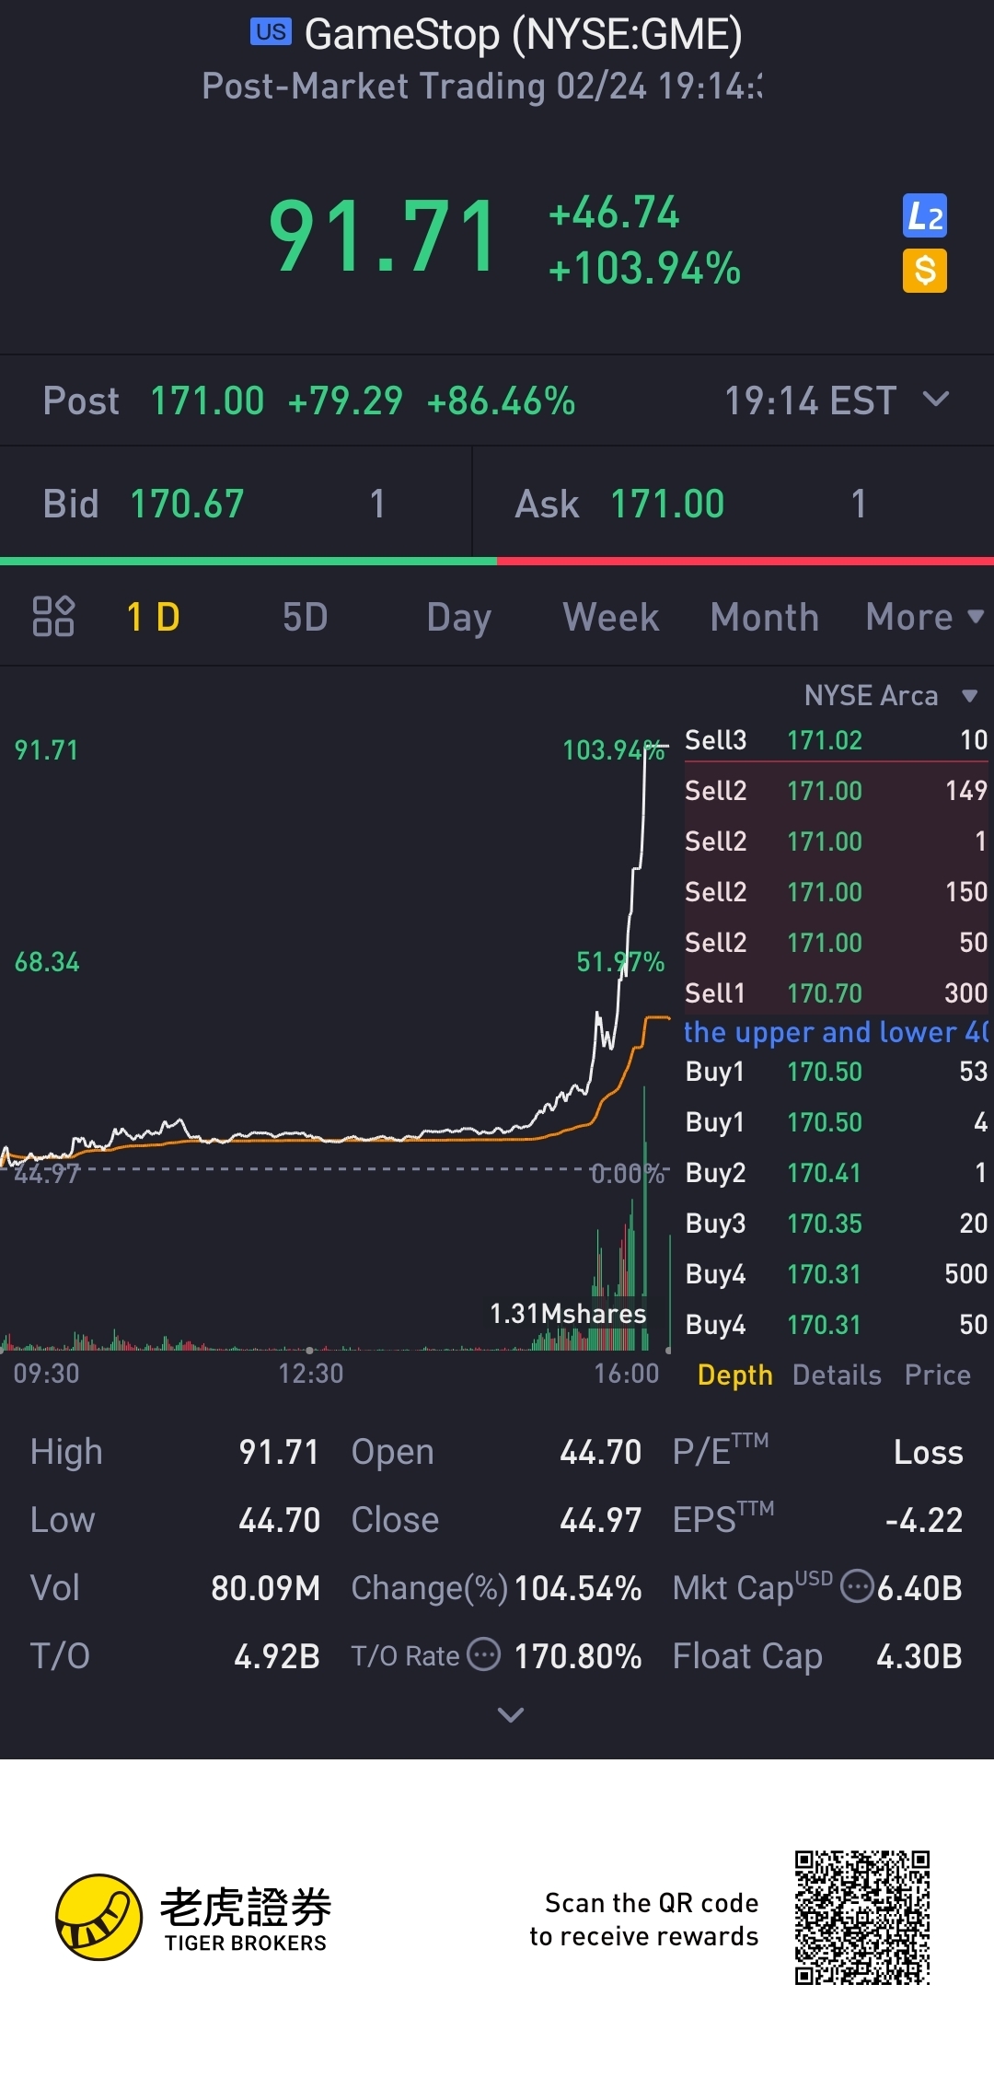Tap the Tiger Brokers logo
This screenshot has width=994, height=2077.
click(191, 1919)
